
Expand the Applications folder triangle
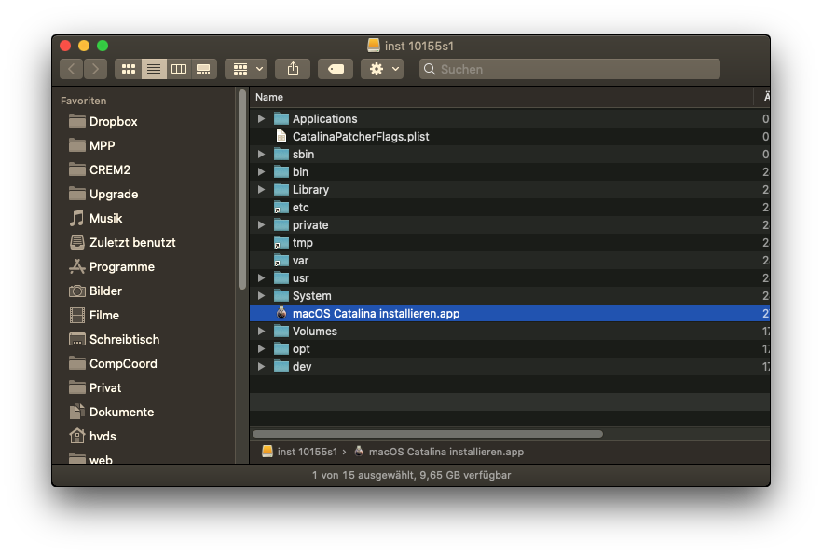point(261,119)
